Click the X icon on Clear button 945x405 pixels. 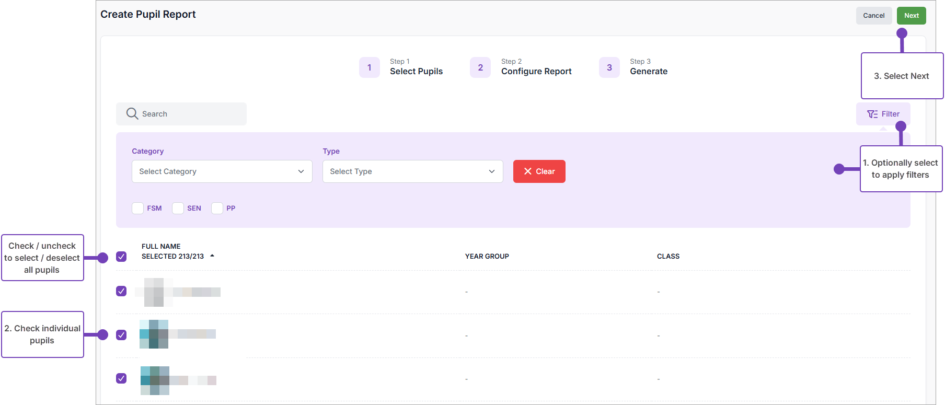pos(528,171)
